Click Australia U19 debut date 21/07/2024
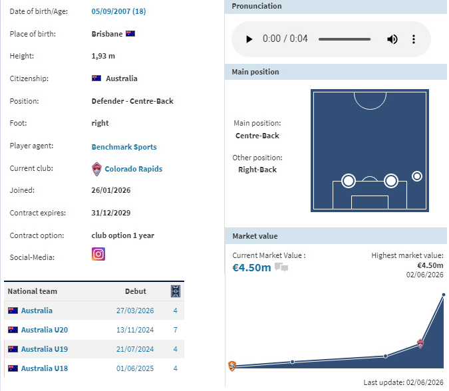Screen dimensions: 449x391 coord(135,349)
